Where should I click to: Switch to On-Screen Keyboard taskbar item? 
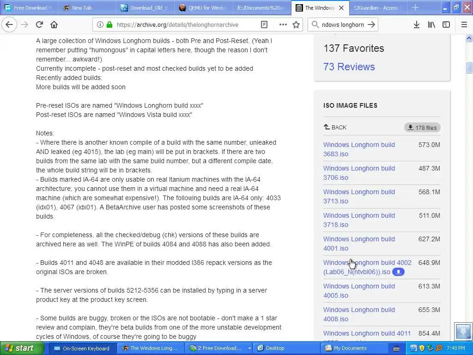point(82,349)
